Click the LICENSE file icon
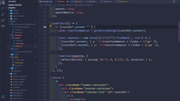Viewport: 180px width, 101px height. point(11,87)
